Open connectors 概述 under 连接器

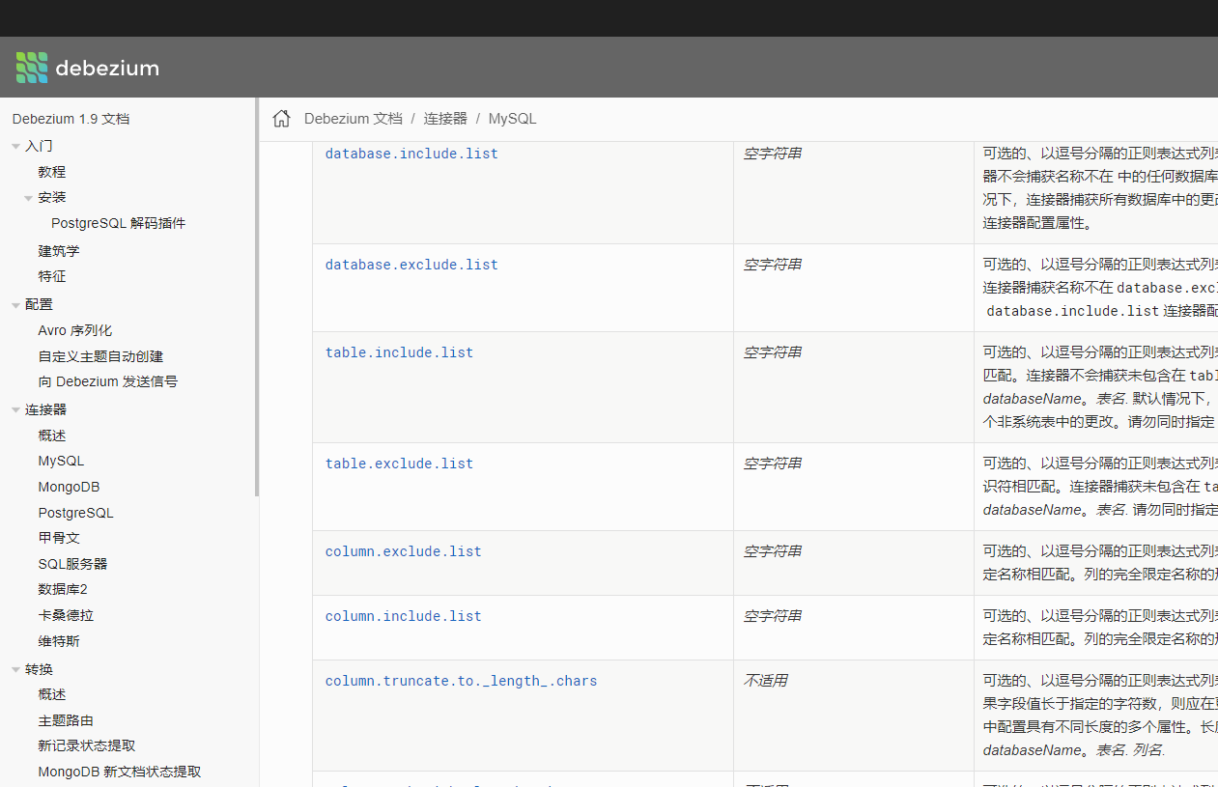52,436
